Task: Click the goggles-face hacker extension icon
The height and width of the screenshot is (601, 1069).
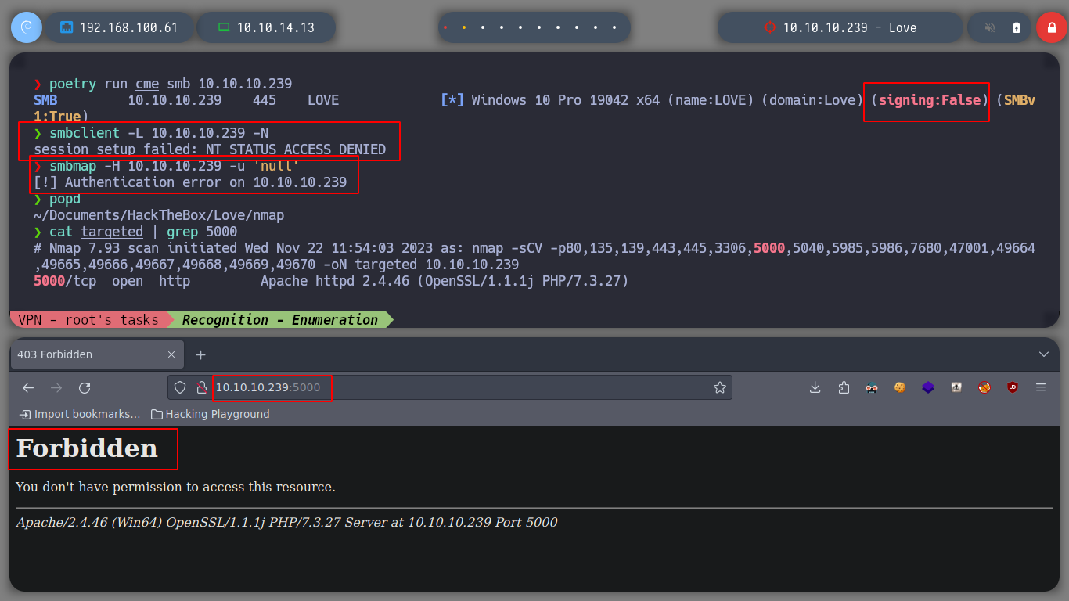Action: click(872, 387)
